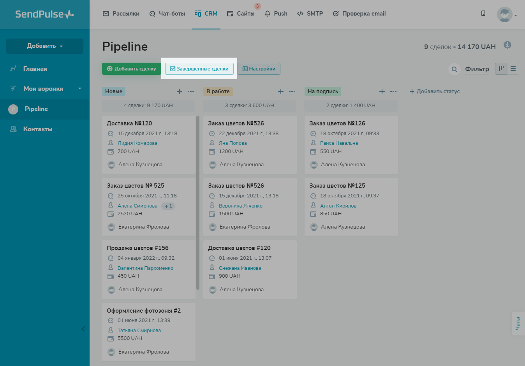Open contact Раиса Навальна
The width and height of the screenshot is (525, 366).
point(339,143)
